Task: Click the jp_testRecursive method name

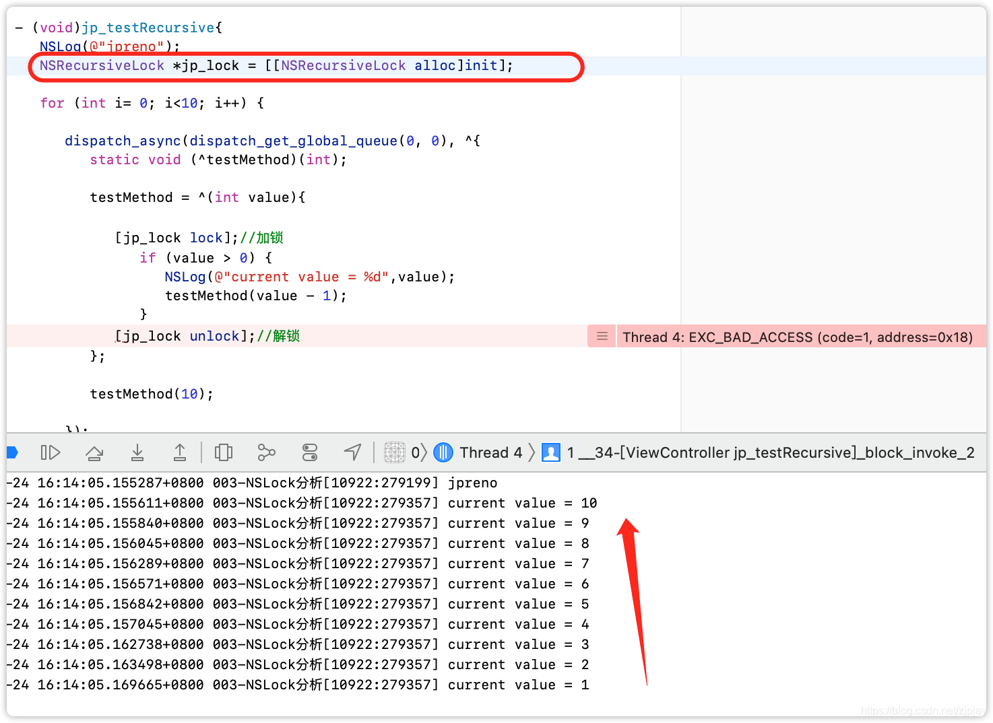Action: [x=148, y=28]
